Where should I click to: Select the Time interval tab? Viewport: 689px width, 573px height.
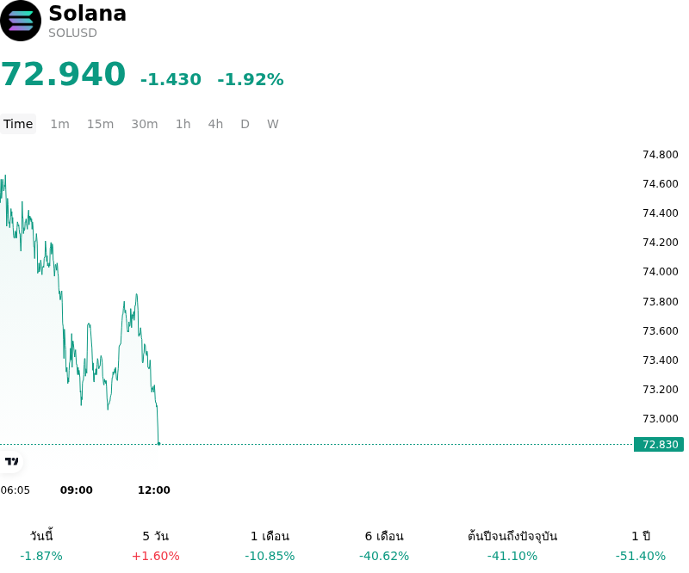coord(18,124)
